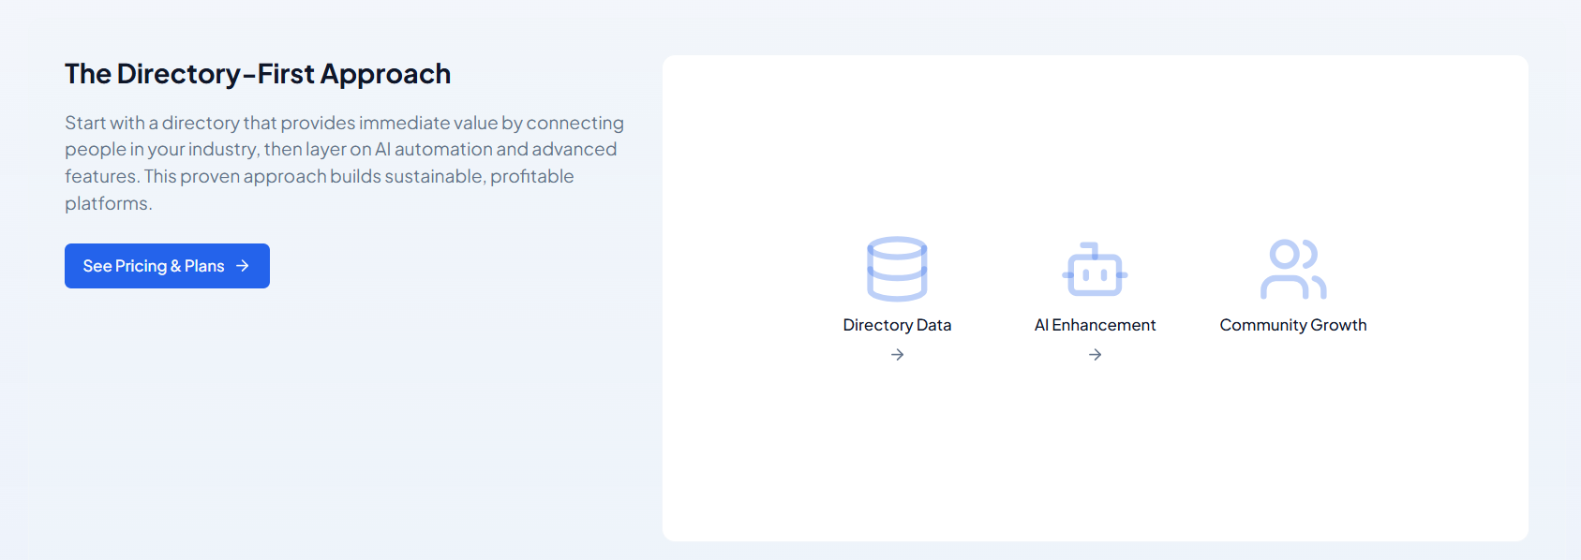This screenshot has height=560, width=1581.
Task: Select the Directory Data label
Action: [897, 325]
